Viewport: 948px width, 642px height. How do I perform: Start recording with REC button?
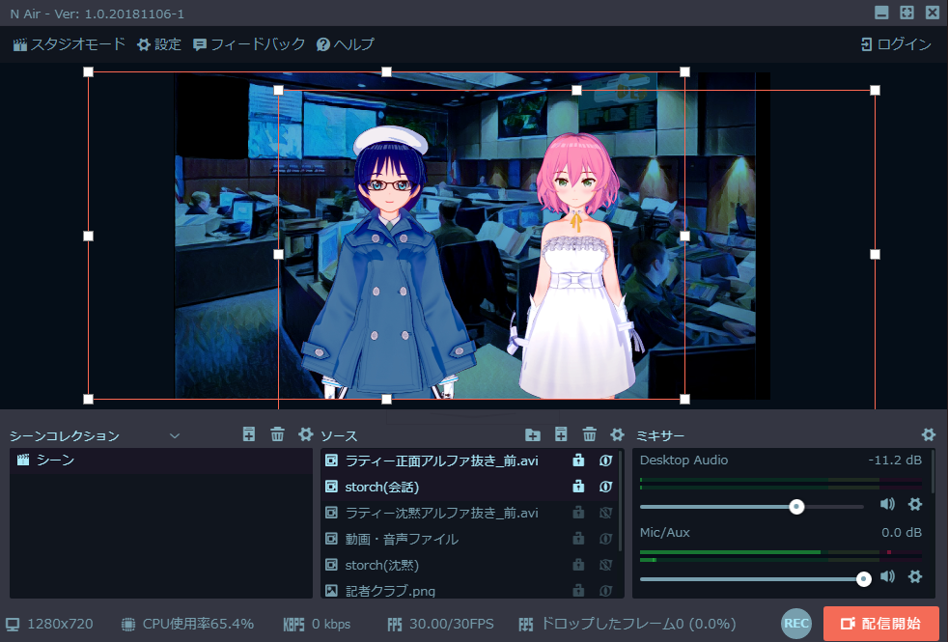click(796, 624)
